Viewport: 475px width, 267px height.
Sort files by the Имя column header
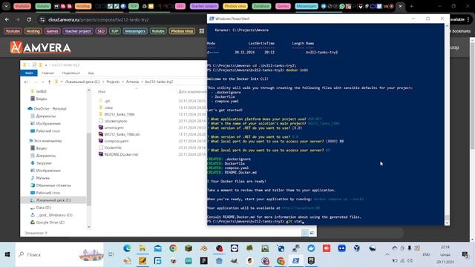tap(102, 91)
